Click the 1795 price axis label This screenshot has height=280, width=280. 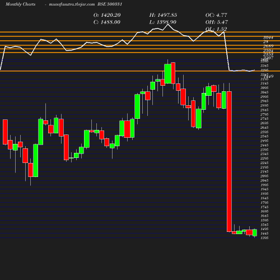pyautogui.click(x=264, y=203)
